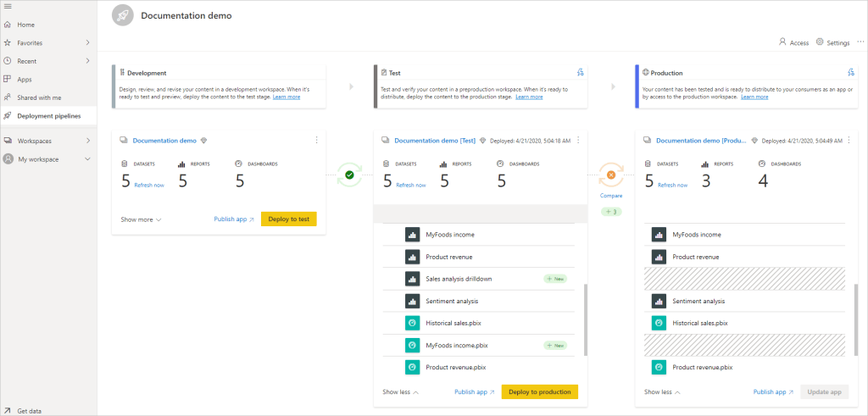Expand the My workspace dropdown
Viewport: 868px width, 416px height.
click(87, 159)
